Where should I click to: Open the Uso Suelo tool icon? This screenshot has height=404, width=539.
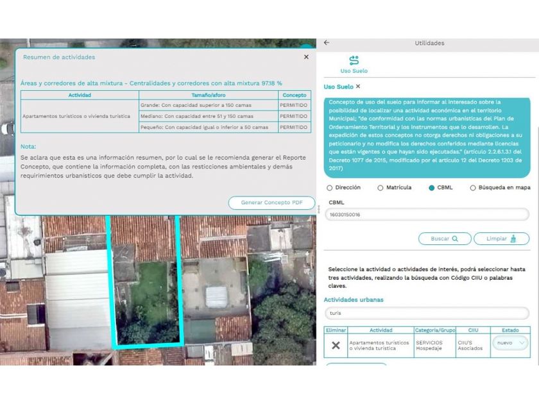point(354,60)
